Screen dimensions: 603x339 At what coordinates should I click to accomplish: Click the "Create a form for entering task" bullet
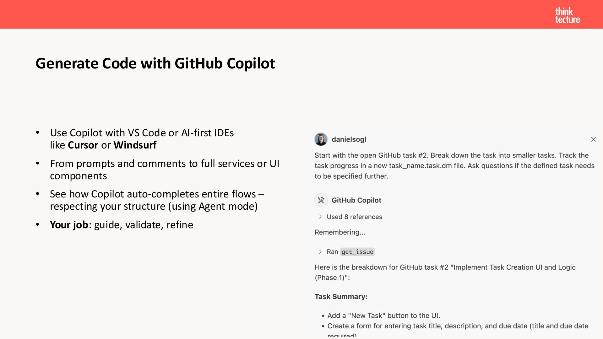point(458,326)
